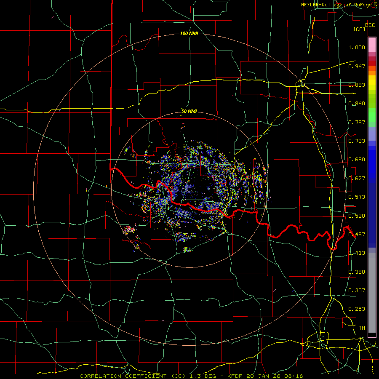
Task: Click the 0.360 legend value
Action: pos(357,272)
